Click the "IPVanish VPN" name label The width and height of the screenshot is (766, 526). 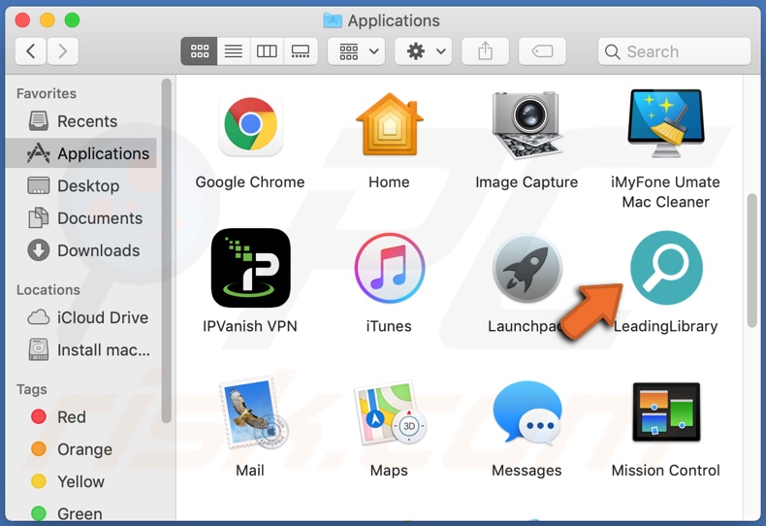click(x=250, y=326)
